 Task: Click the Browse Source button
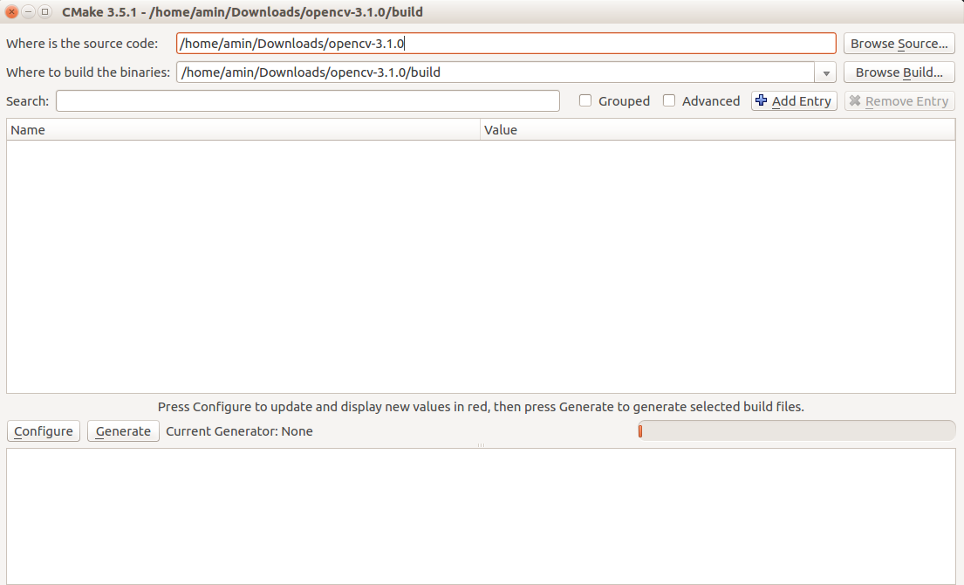[899, 43]
